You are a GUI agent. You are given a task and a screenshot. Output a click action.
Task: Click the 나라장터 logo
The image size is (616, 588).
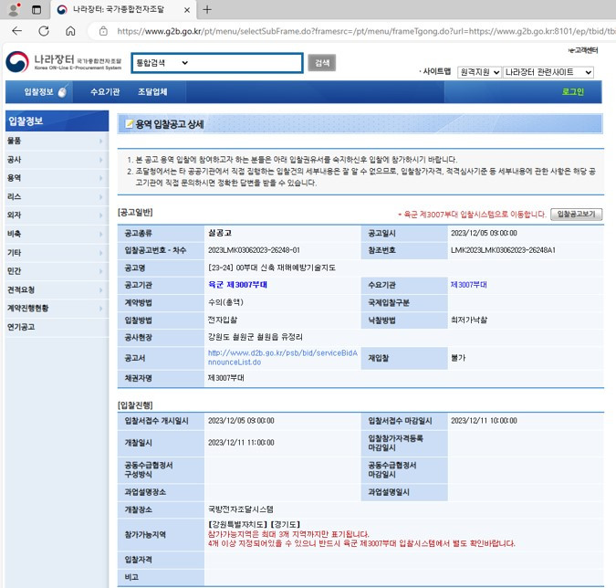coord(64,62)
